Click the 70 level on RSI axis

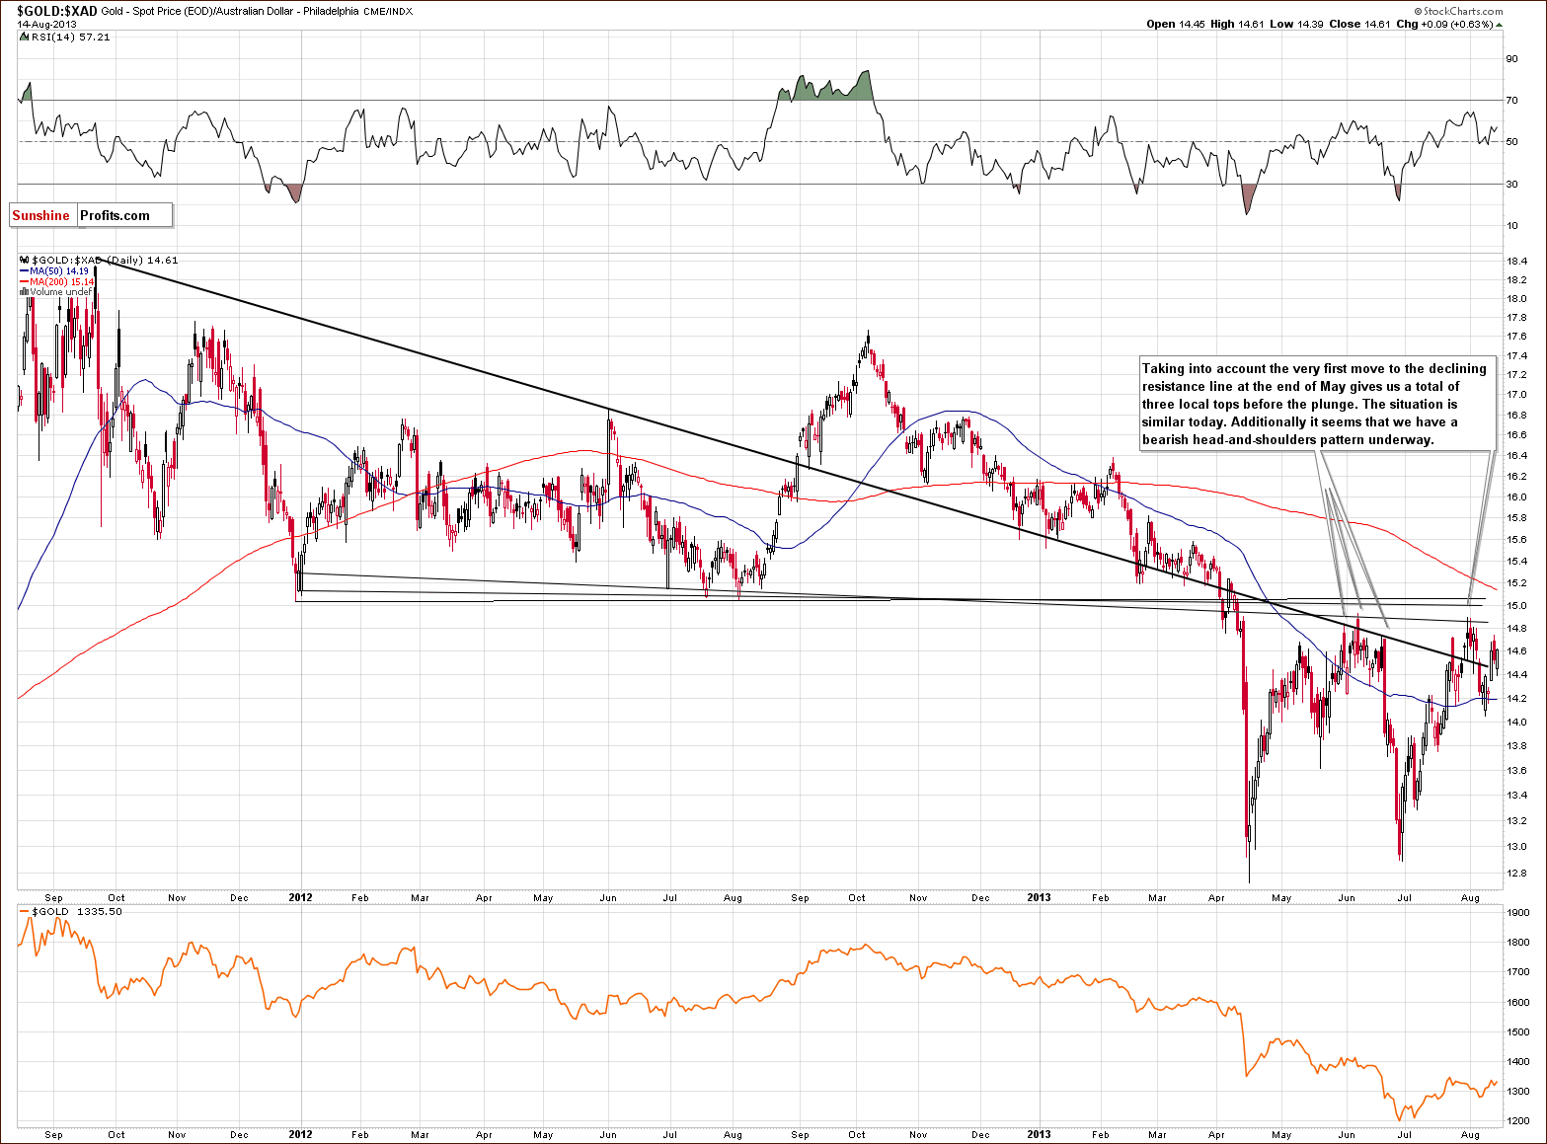point(1511,101)
